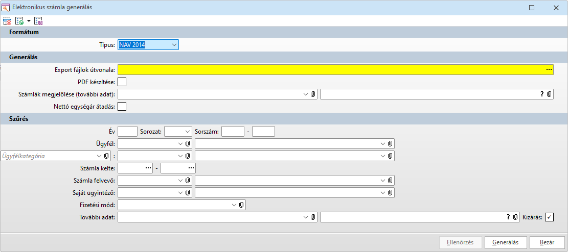Tick the Nettó egységár átadás checkbox

[x=122, y=106]
